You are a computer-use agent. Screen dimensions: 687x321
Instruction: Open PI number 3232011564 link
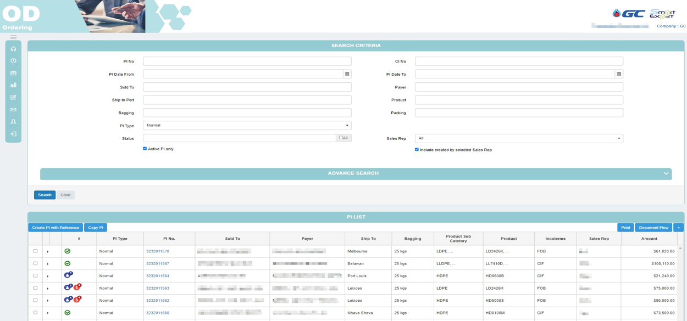158,276
